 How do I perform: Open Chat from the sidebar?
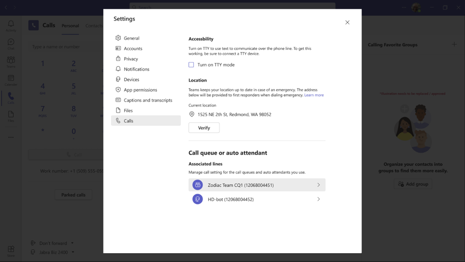tap(11, 44)
